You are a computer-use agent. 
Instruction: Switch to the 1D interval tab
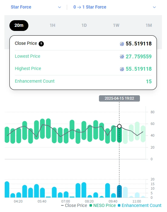[x=84, y=26]
